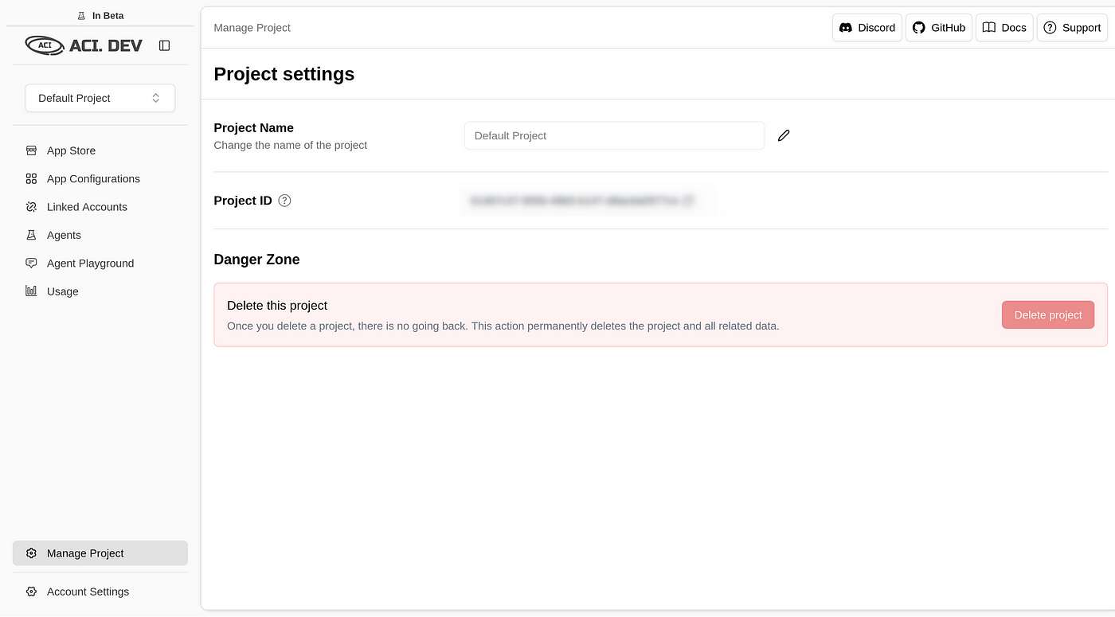Copy the Project ID with the copy icon

pos(689,201)
